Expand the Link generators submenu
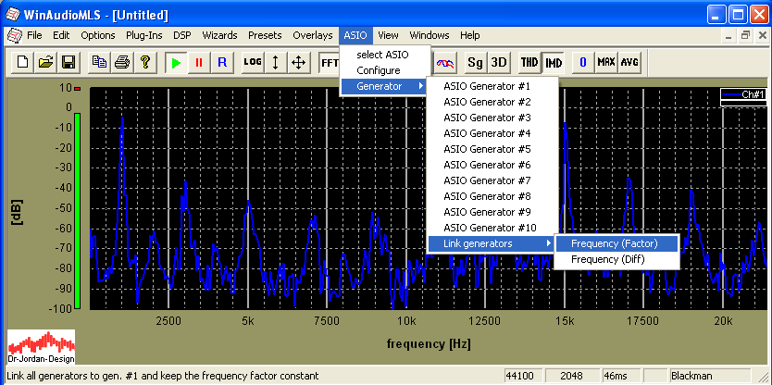 tap(491, 243)
